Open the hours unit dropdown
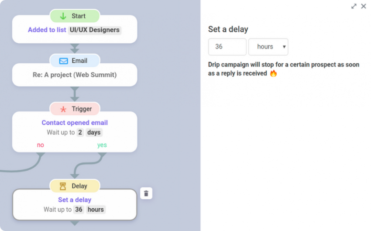 pyautogui.click(x=268, y=47)
